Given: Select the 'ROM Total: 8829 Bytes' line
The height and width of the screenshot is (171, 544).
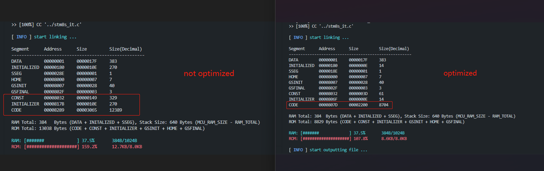Looking at the screenshot, I should click(x=376, y=122).
